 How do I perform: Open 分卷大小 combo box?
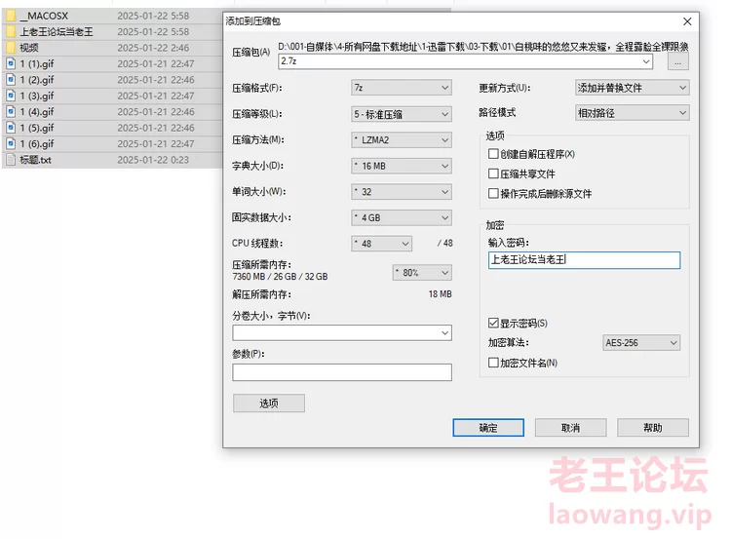(342, 333)
